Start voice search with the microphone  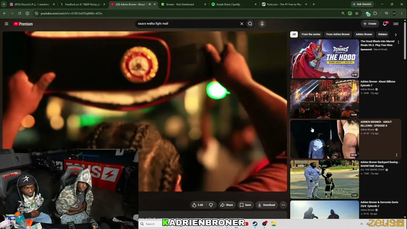point(262,24)
